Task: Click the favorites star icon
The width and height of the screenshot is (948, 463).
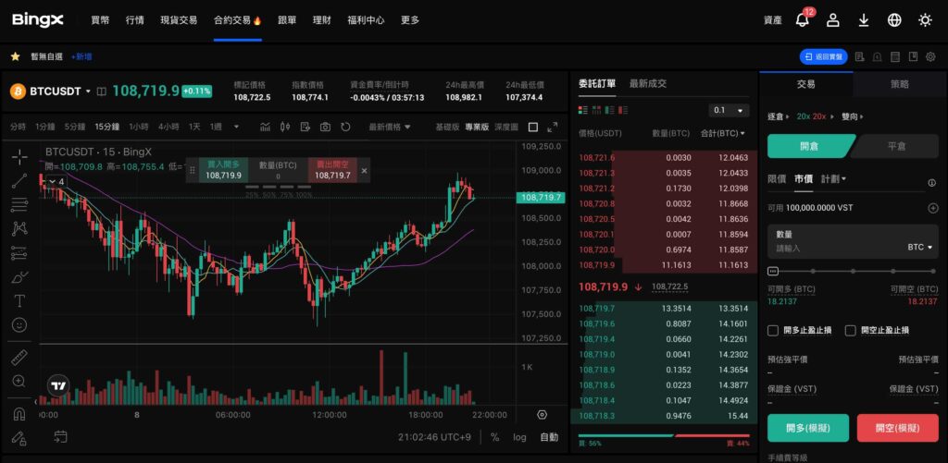Action: (x=15, y=56)
